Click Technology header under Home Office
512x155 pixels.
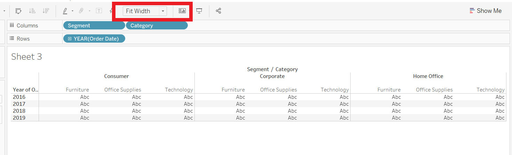point(490,89)
